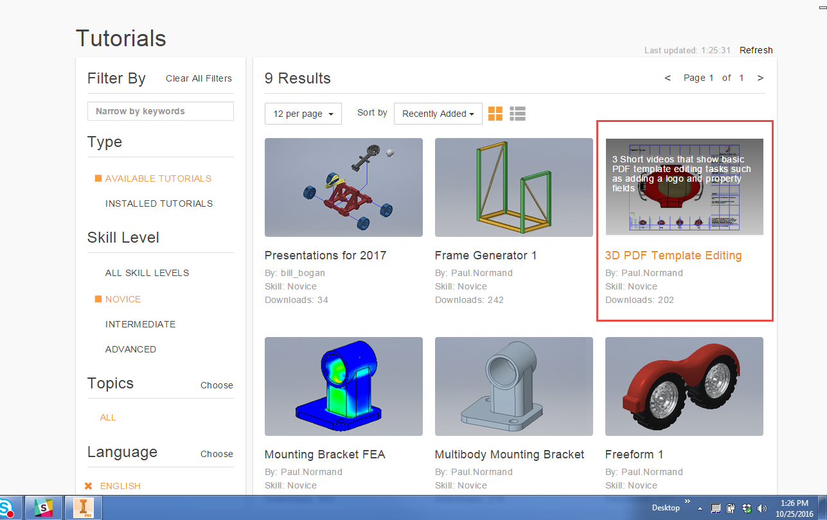Filter by Installed Tutorials

pyautogui.click(x=159, y=204)
